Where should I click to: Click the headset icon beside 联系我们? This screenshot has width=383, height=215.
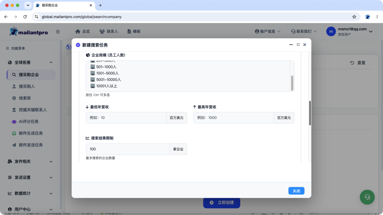(x=293, y=31)
